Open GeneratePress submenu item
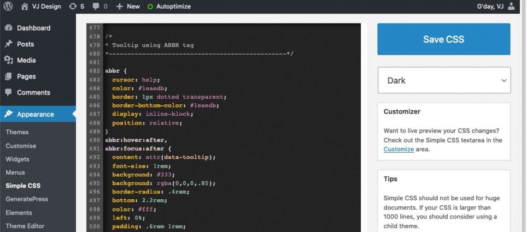The height and width of the screenshot is (232, 527). (27, 199)
